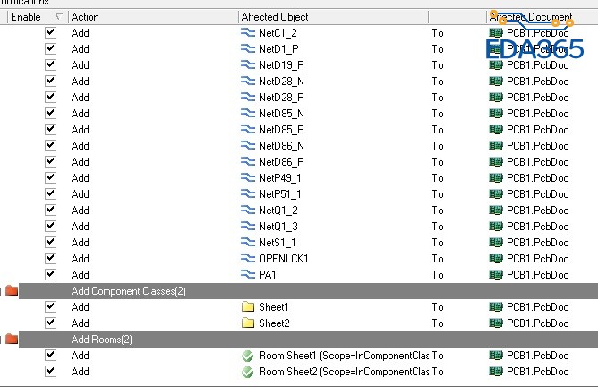Viewport: 598px width, 387px height.
Task: Open the Enable column sort dropdown arrow
Action: point(59,16)
